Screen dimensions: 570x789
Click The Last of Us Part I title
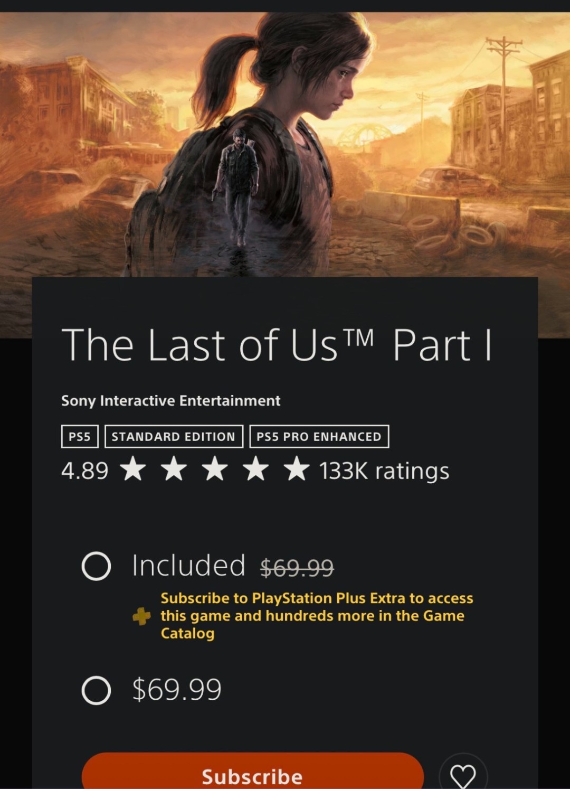point(277,345)
